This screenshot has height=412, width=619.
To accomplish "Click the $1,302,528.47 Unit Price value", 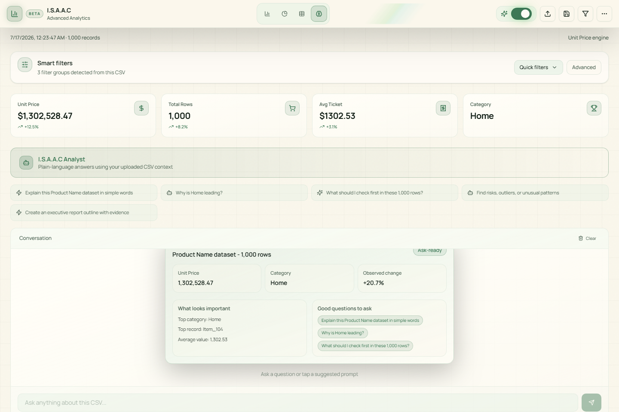I will (x=45, y=116).
